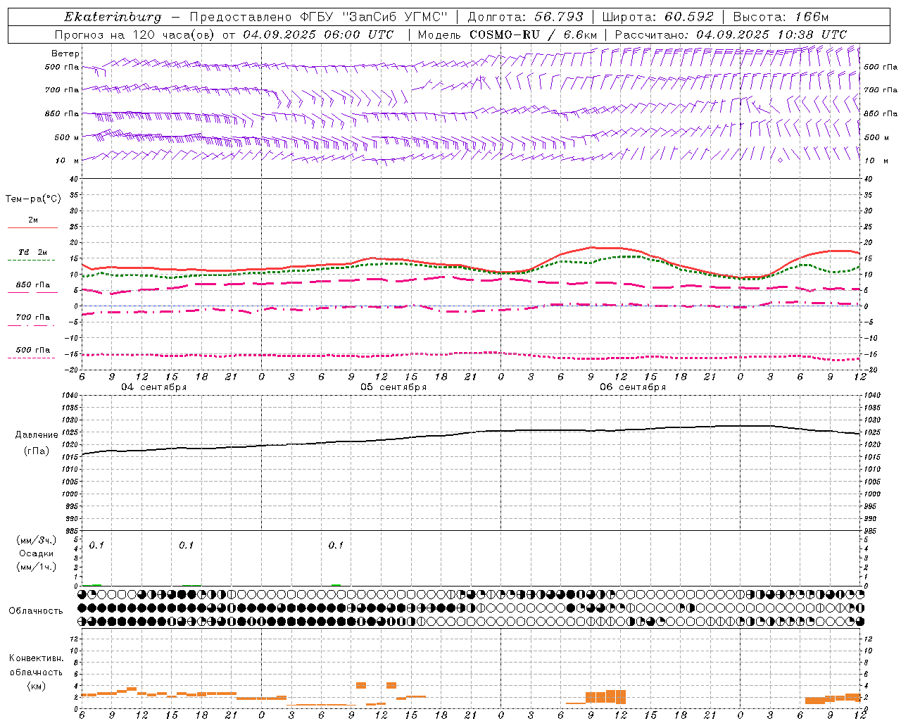901x721 pixels.
Task: Click 'Прогноз на 120 часа(ов)' forecast header
Action: pos(135,35)
